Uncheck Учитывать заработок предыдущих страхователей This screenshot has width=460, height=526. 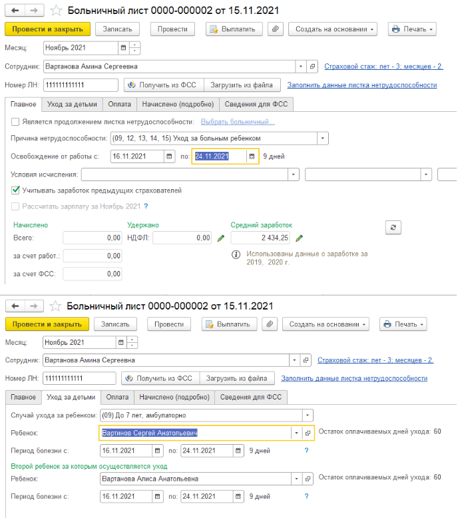15,190
